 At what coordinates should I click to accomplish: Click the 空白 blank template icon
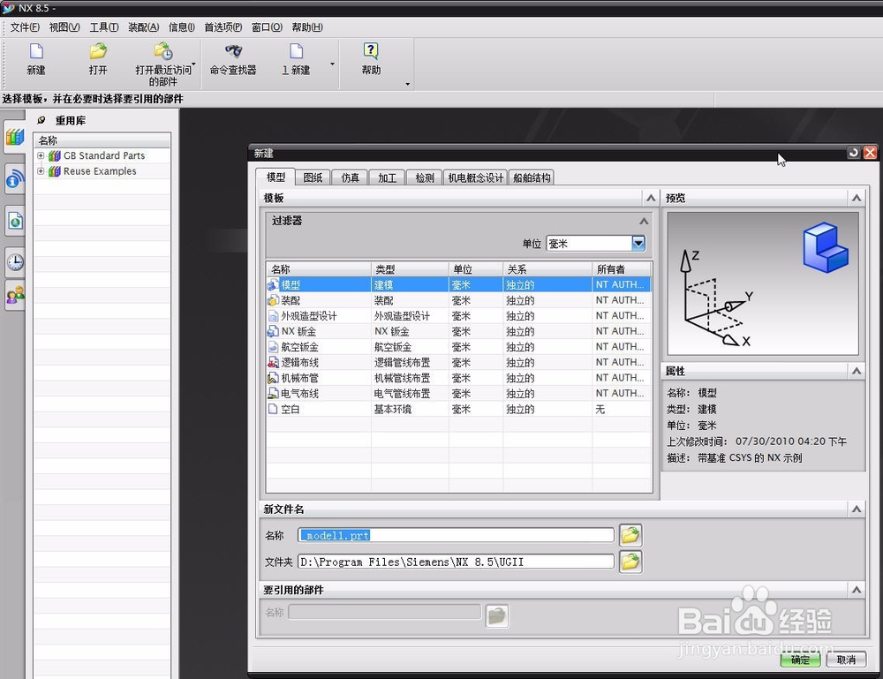(273, 409)
